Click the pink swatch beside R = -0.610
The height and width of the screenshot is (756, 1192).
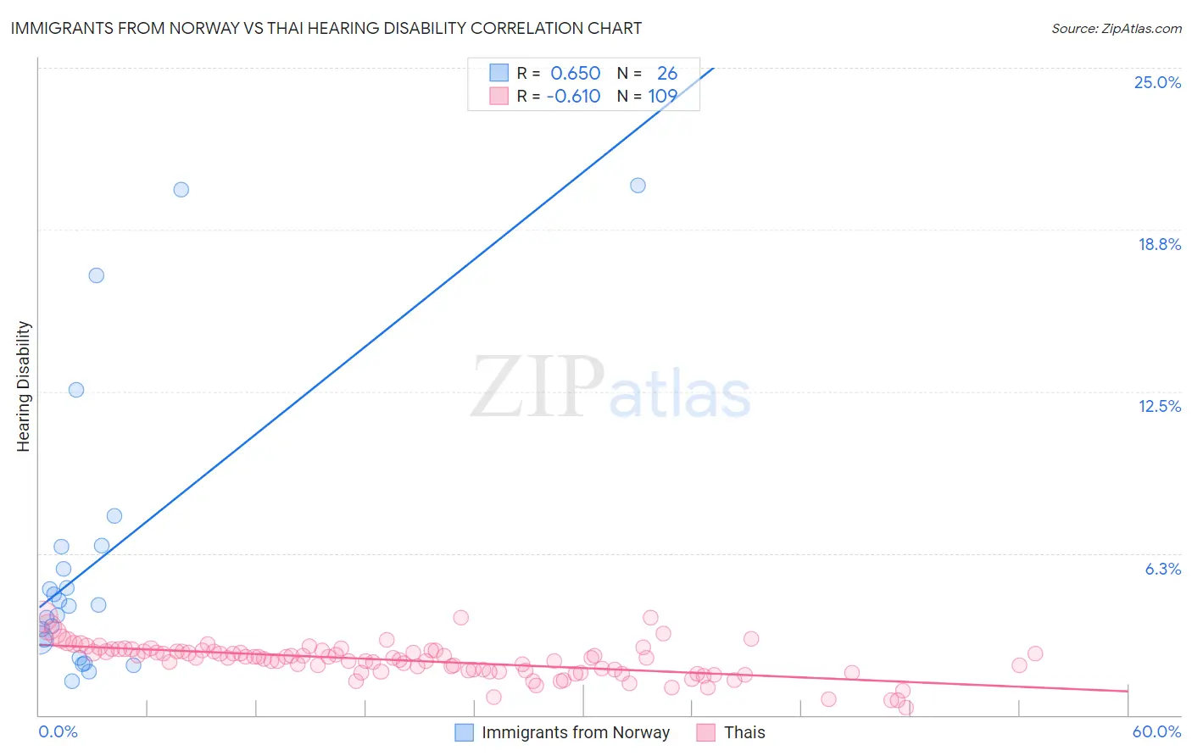tap(499, 96)
